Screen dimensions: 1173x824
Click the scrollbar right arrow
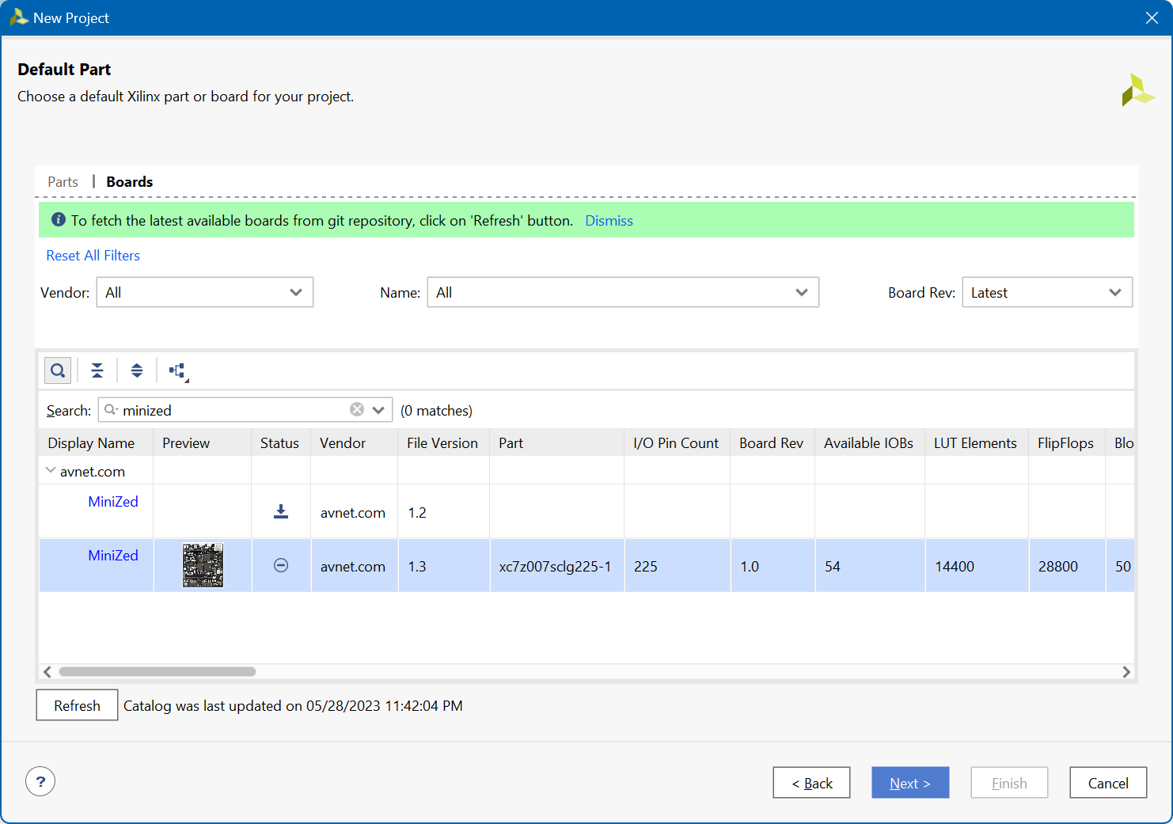pos(1126,671)
